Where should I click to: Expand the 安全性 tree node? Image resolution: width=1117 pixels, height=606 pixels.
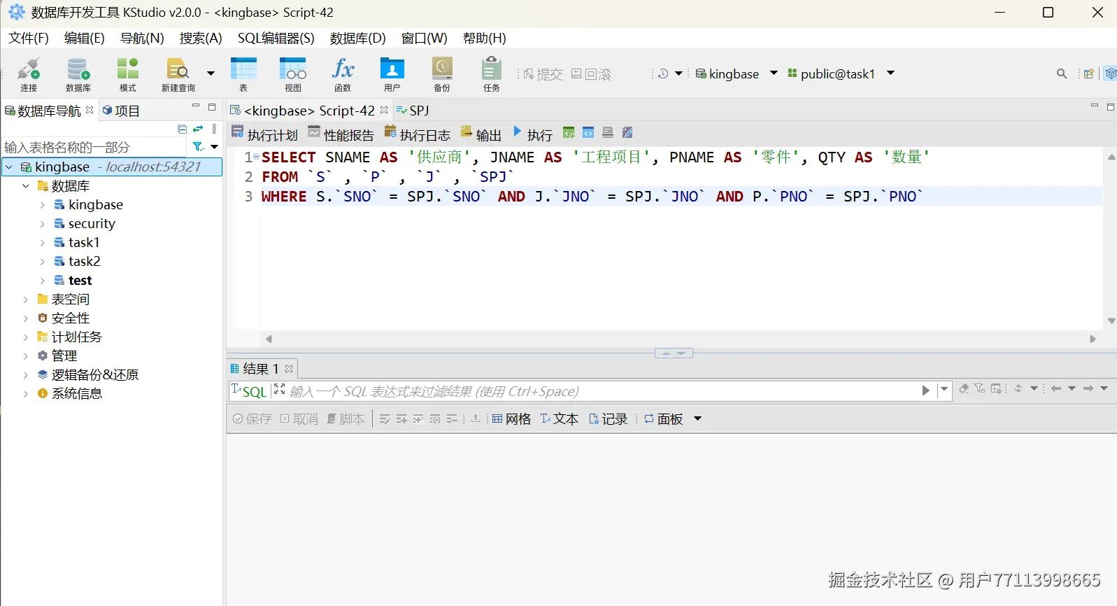[26, 318]
